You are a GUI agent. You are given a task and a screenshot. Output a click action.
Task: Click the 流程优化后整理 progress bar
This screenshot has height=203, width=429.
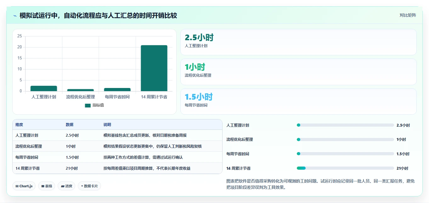click(x=345, y=140)
